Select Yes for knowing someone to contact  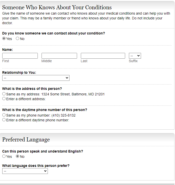click(4, 39)
